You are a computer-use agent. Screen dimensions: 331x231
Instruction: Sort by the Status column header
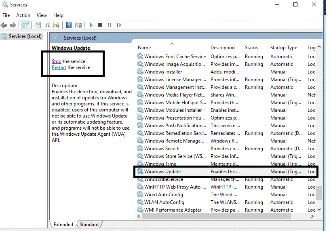pos(255,48)
